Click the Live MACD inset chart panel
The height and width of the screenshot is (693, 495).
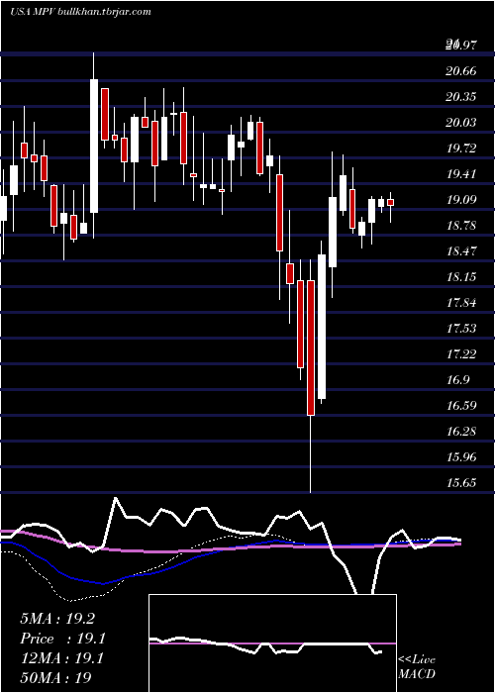272,643
